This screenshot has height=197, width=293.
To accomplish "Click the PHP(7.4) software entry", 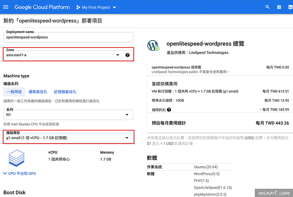I will pos(201,181).
